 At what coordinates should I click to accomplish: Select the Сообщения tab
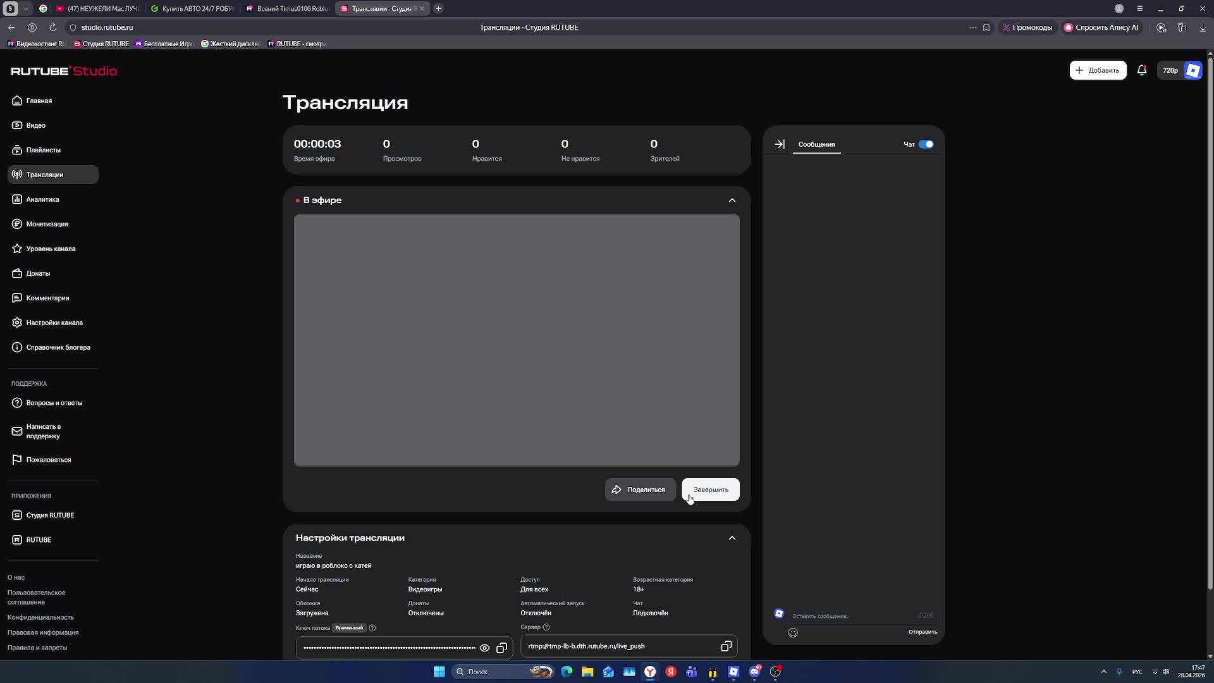pos(816,144)
